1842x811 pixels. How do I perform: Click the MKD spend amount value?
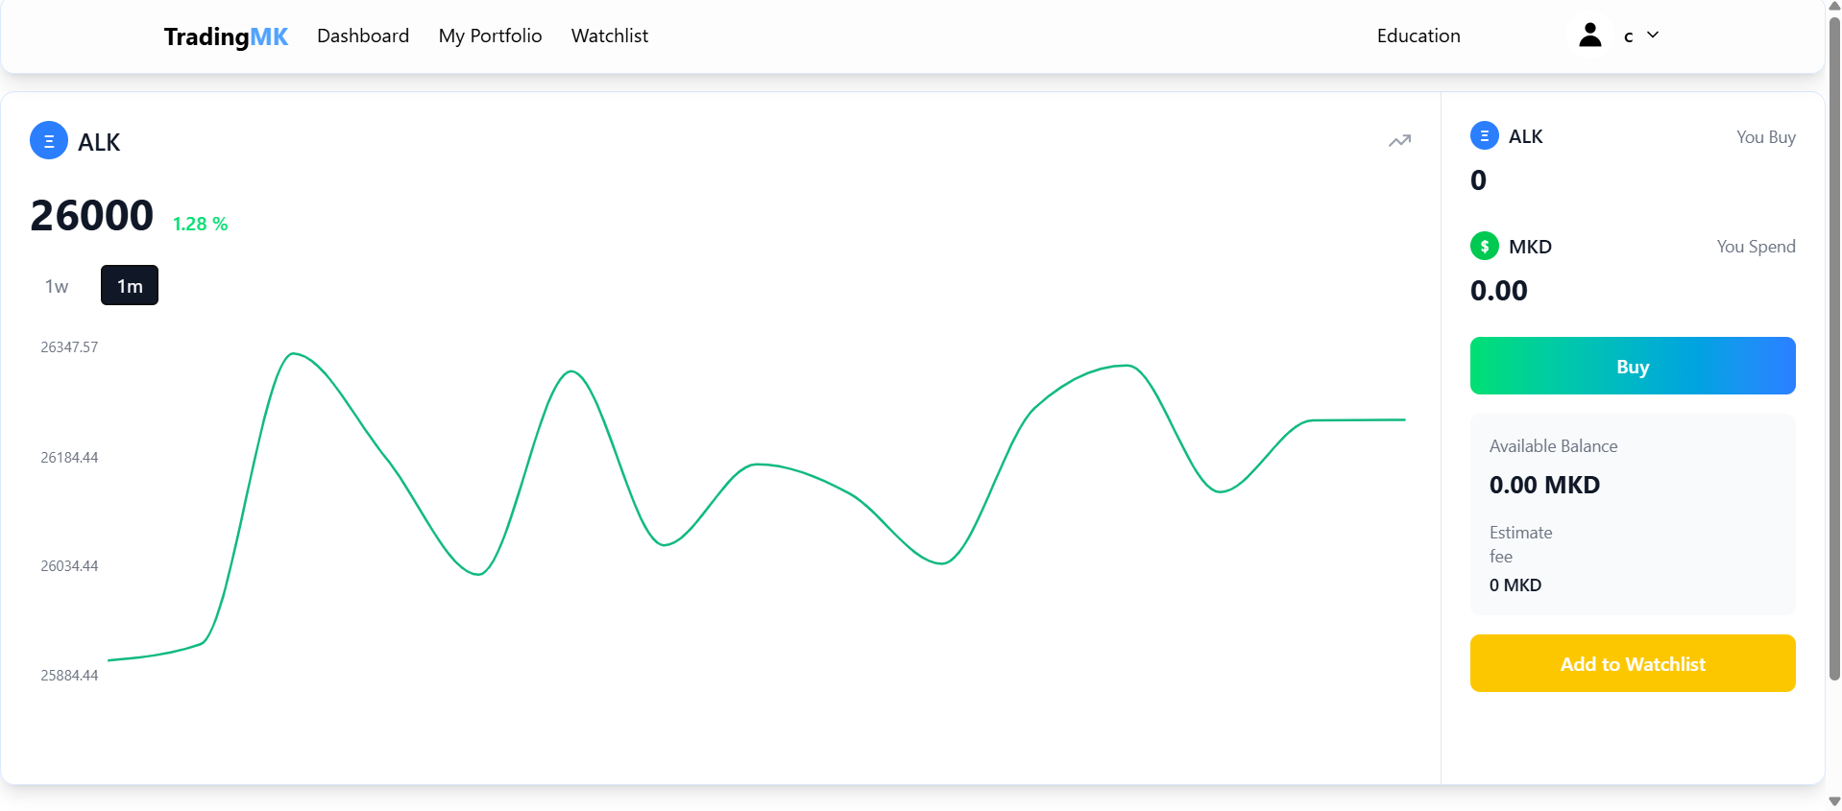pyautogui.click(x=1498, y=291)
